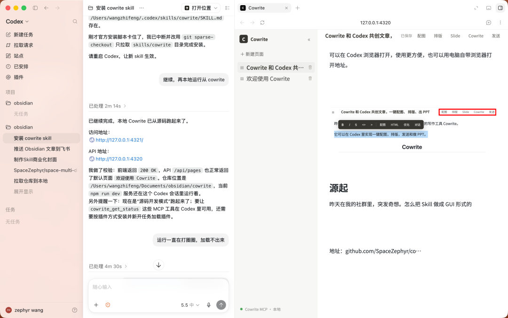Click the circled plus icon by the address bar

pyautogui.click(x=489, y=23)
